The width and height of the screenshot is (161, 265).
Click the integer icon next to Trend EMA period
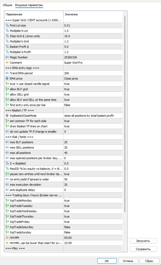[7, 73]
